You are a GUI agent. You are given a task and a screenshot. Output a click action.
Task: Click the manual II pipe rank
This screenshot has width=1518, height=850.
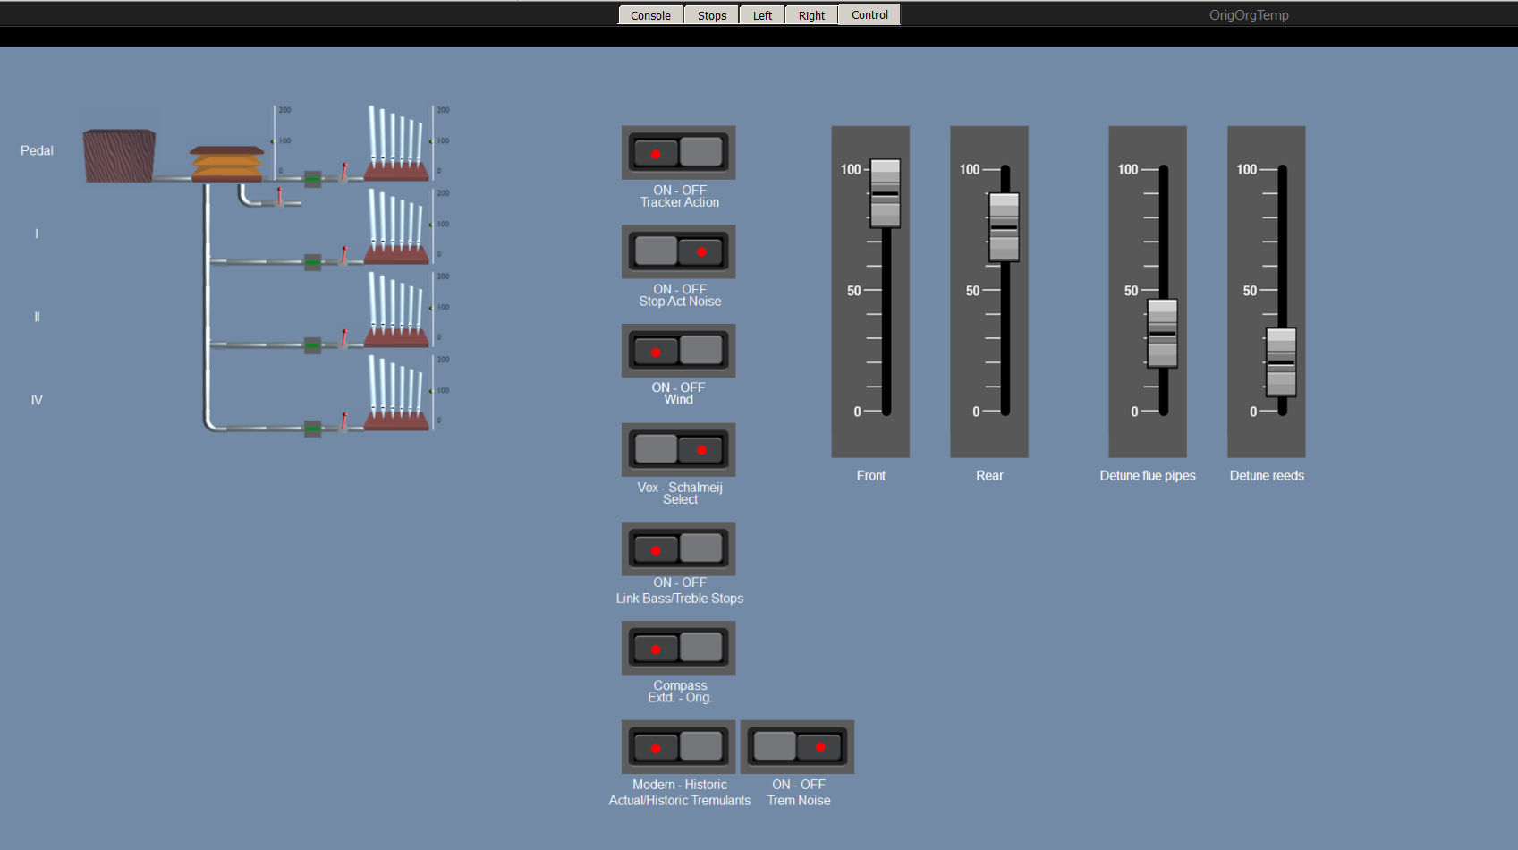(396, 310)
